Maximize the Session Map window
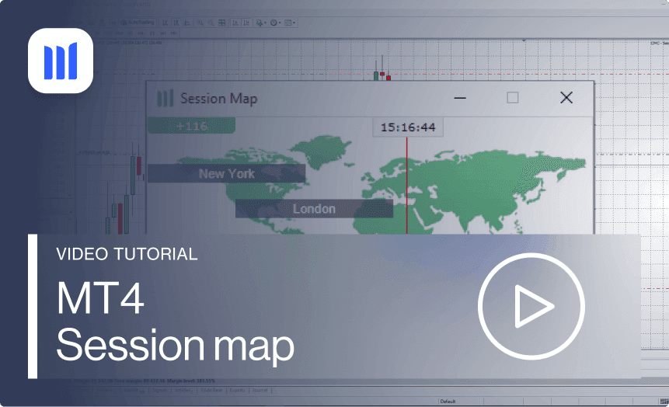Image resolution: width=669 pixels, height=407 pixels. point(512,98)
